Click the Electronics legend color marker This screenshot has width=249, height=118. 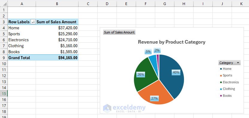coord(221,82)
